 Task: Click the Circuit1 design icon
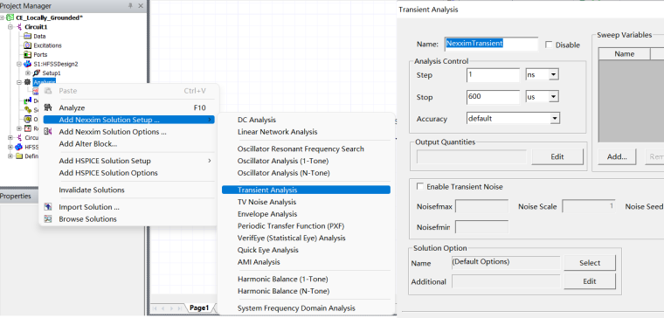click(x=19, y=27)
